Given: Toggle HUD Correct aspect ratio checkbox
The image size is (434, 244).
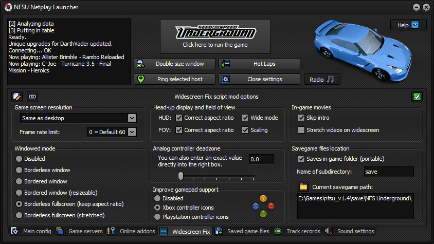Looking at the screenshot, I should (x=179, y=118).
